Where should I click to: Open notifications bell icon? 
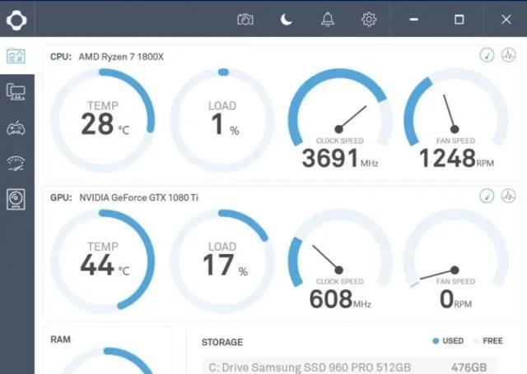pos(328,20)
